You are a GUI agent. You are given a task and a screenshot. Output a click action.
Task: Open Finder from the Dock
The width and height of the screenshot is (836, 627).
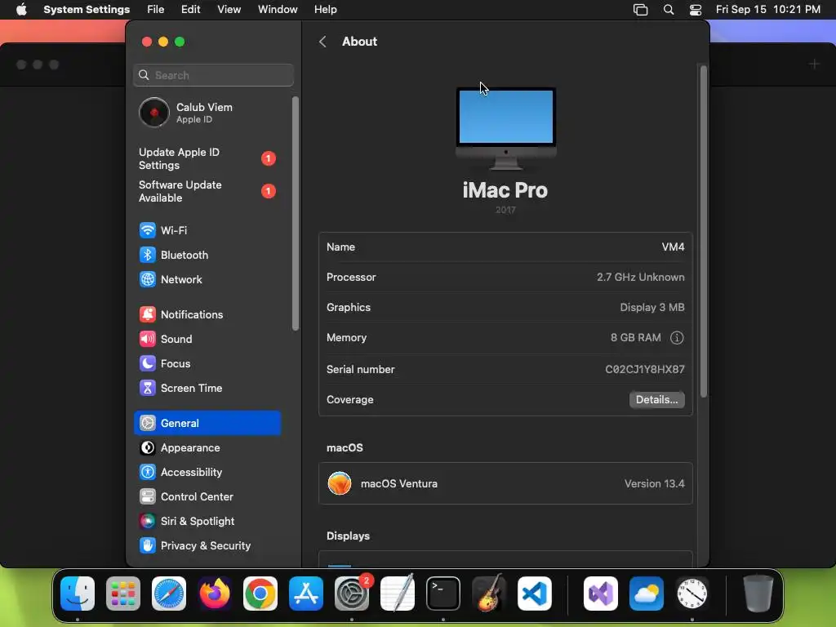pyautogui.click(x=78, y=594)
